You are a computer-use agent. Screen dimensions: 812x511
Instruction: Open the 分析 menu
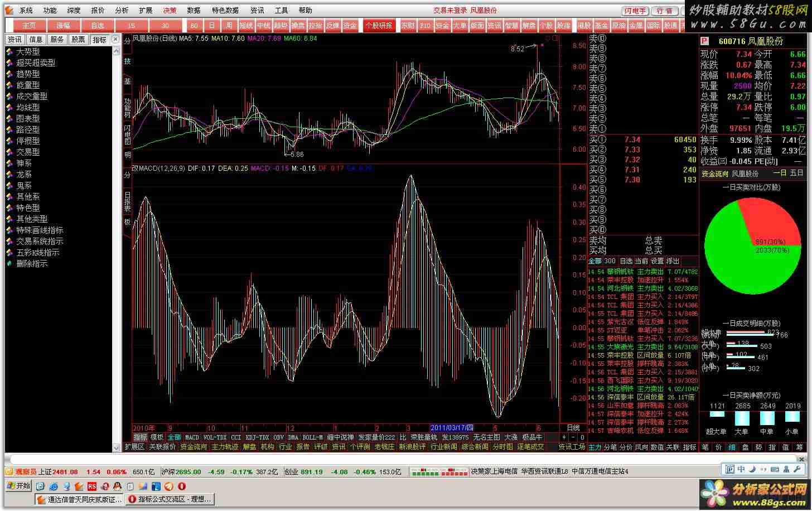point(122,10)
